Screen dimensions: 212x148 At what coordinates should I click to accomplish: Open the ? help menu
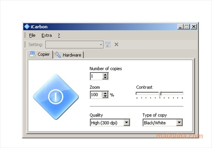click(59, 35)
